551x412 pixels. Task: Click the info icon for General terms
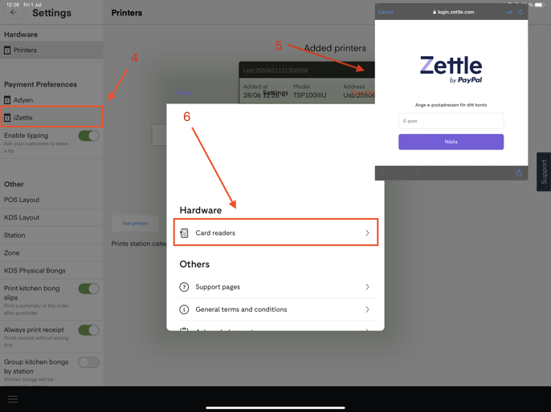(x=184, y=309)
